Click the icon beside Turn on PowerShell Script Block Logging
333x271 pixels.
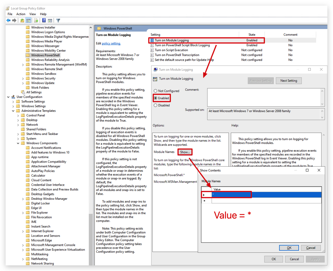pyautogui.click(x=152, y=45)
